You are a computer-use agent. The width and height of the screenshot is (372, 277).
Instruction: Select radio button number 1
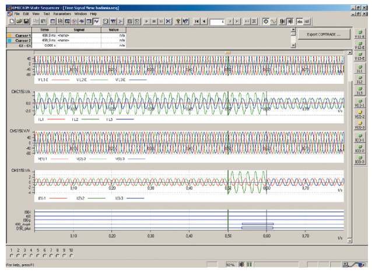coord(12,255)
